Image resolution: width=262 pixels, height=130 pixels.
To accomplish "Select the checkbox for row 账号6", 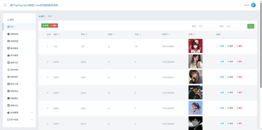I will click(x=41, y=93).
